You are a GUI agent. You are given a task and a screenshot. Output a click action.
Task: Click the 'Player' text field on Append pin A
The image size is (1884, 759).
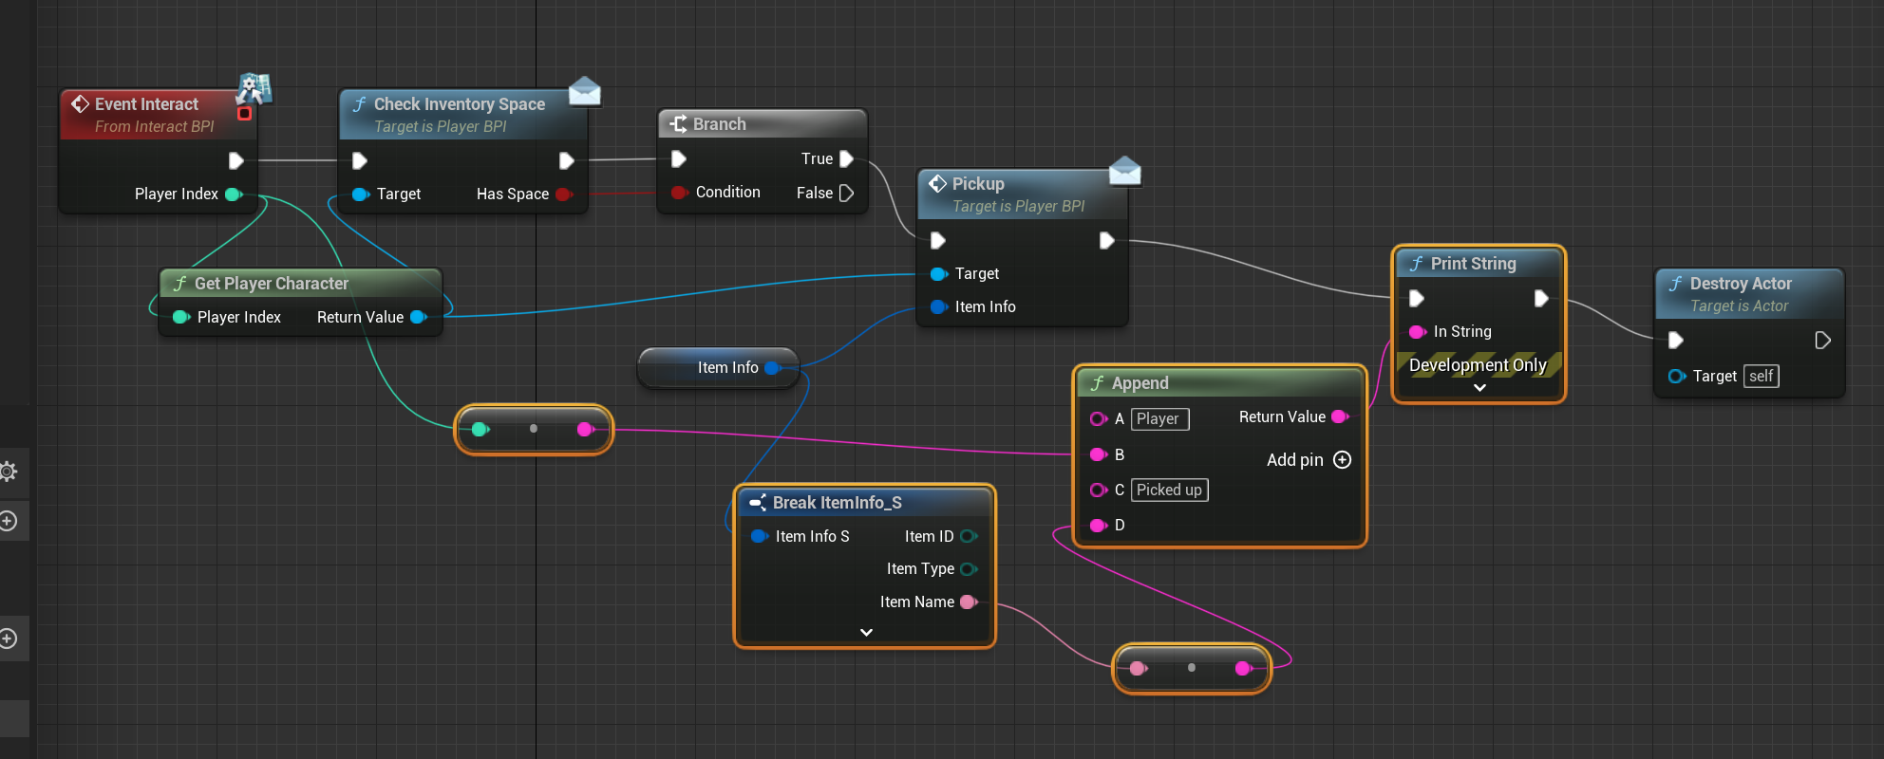pyautogui.click(x=1159, y=419)
